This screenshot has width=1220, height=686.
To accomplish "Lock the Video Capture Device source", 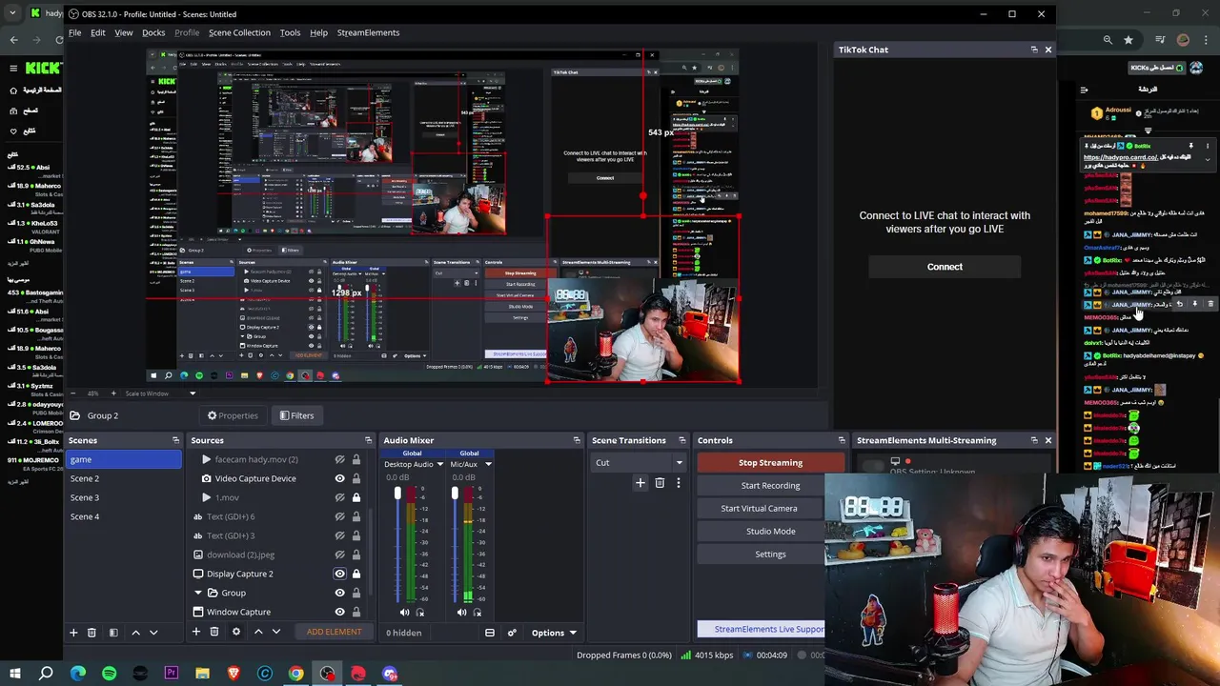I will 356,478.
